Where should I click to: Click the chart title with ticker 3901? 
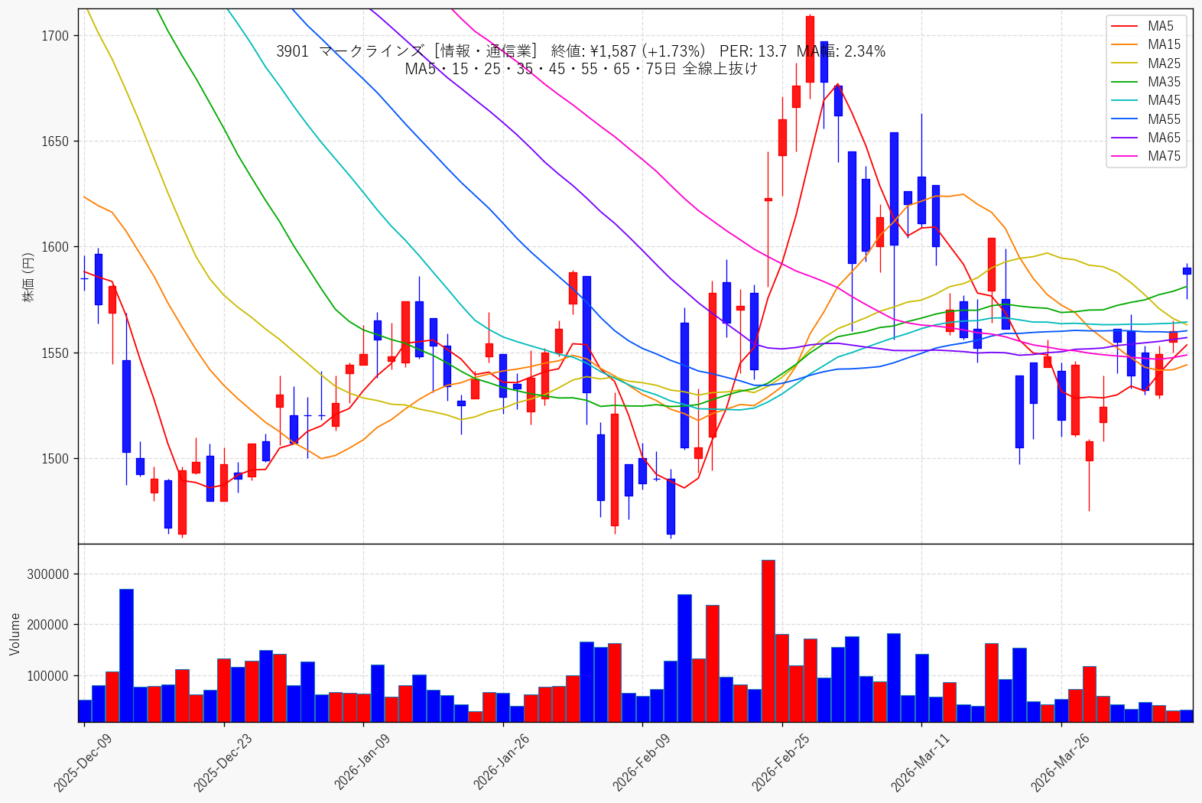(x=581, y=51)
